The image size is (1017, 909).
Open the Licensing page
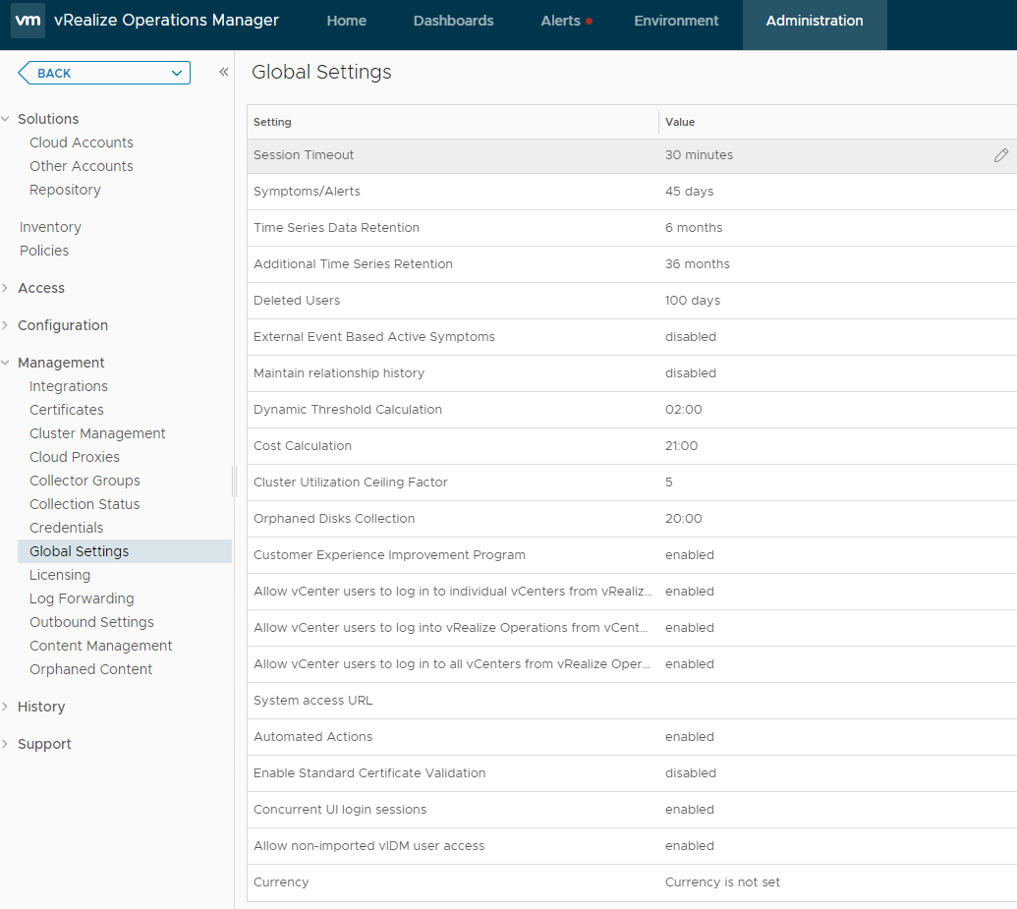click(60, 575)
